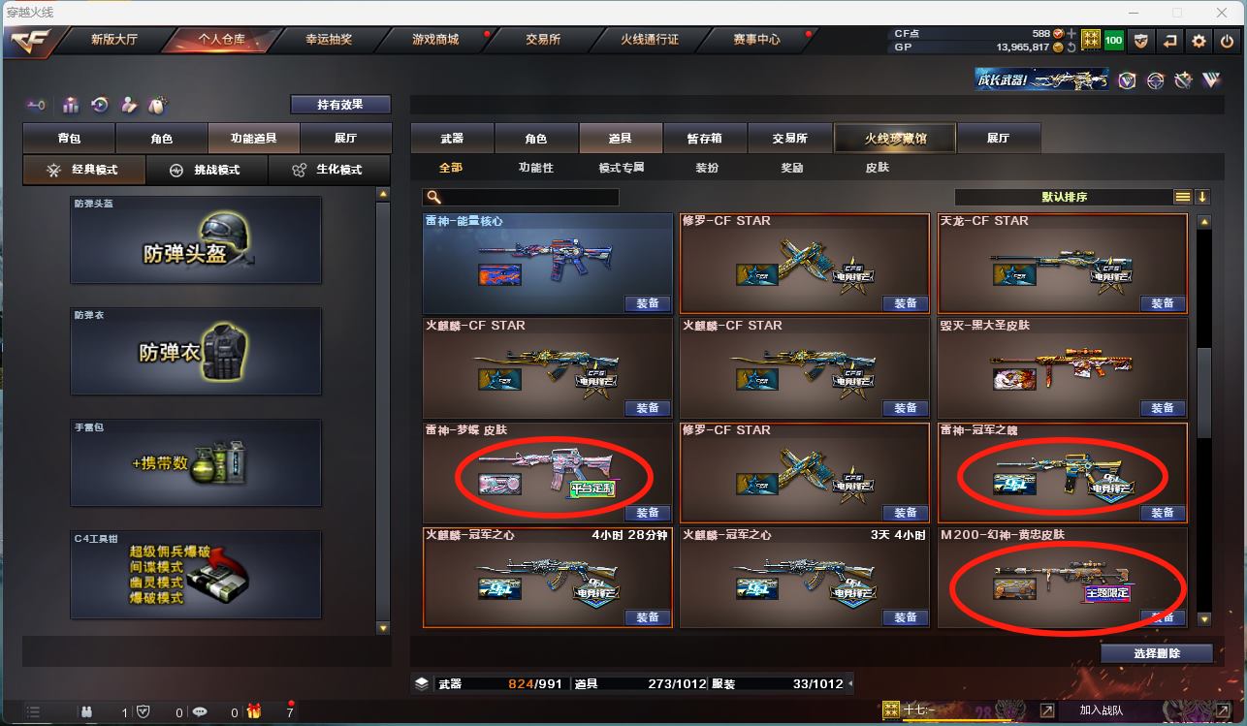This screenshot has height=726, width=1247.
Task: Switch to 挑战模式 mode filter
Action: click(x=206, y=170)
